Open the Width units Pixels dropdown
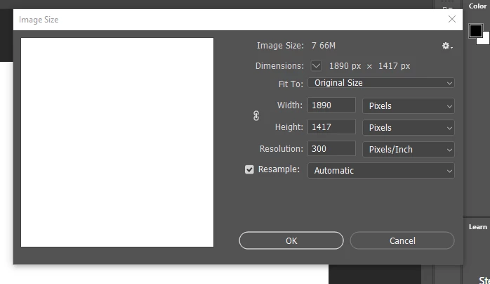Image resolution: width=490 pixels, height=284 pixels. point(408,105)
